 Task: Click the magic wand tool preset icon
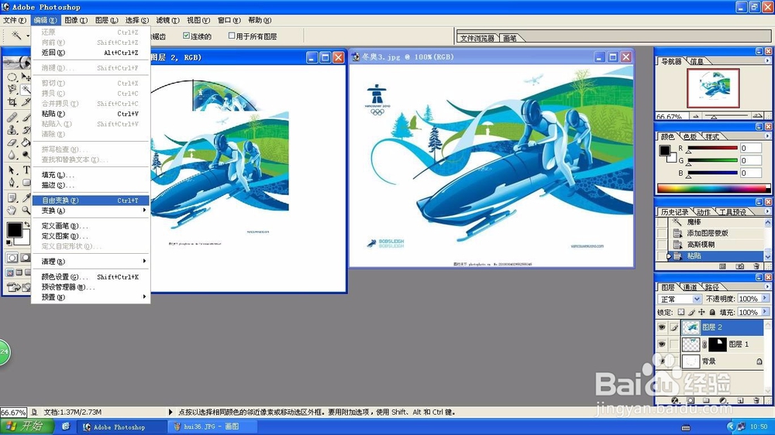coord(16,36)
